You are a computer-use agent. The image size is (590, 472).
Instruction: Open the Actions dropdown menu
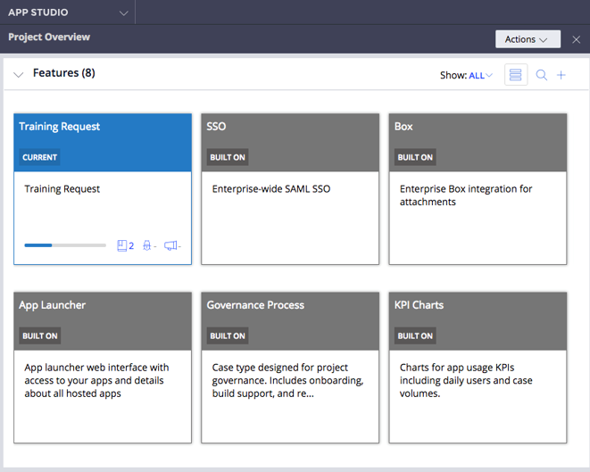click(528, 39)
